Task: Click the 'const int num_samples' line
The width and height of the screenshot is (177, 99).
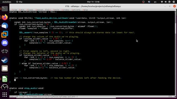Action: pyautogui.click(x=58, y=26)
